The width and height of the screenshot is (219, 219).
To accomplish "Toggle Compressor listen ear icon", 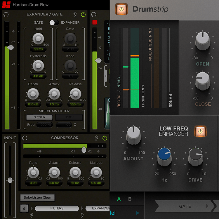I will pos(96,138).
